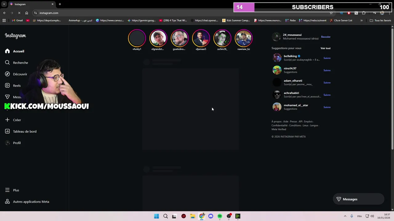Open the Cfx.re Server List bookmark
Screen dimensions: 394x221
(x=341, y=21)
